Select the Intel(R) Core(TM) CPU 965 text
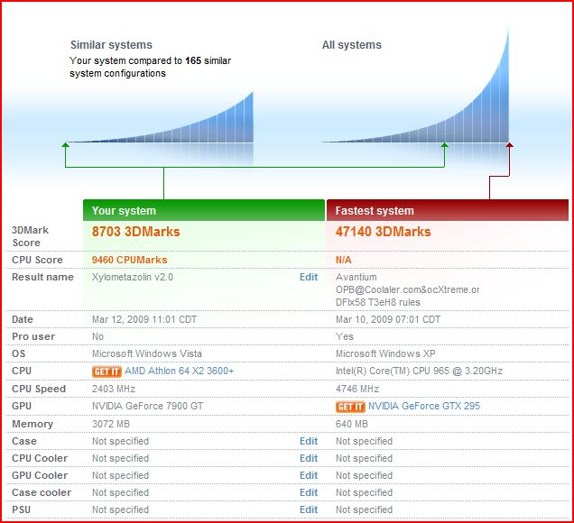 419,371
